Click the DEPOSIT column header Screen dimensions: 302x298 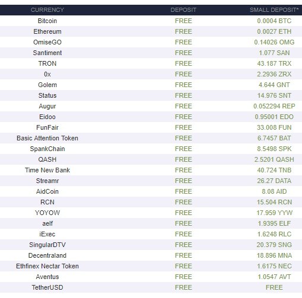click(x=183, y=10)
